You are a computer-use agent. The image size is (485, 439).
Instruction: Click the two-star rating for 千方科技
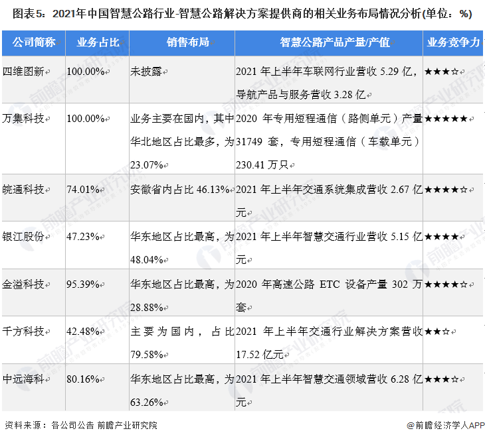coord(437,332)
